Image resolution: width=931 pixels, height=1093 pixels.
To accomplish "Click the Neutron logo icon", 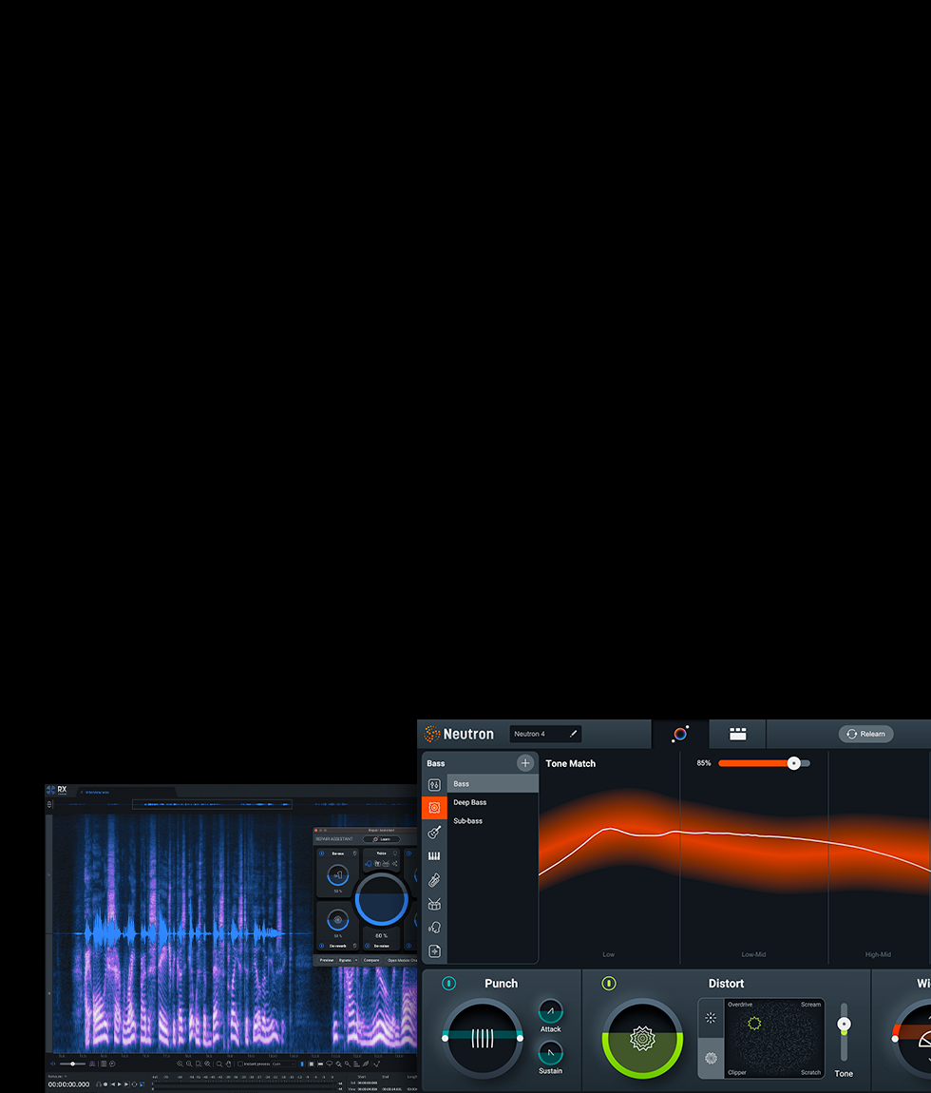I will tap(432, 734).
